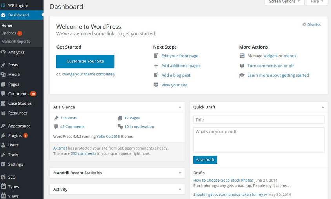Image resolution: width=331 pixels, height=199 pixels.
Task: Click the Settings sliders icon
Action: click(3, 164)
